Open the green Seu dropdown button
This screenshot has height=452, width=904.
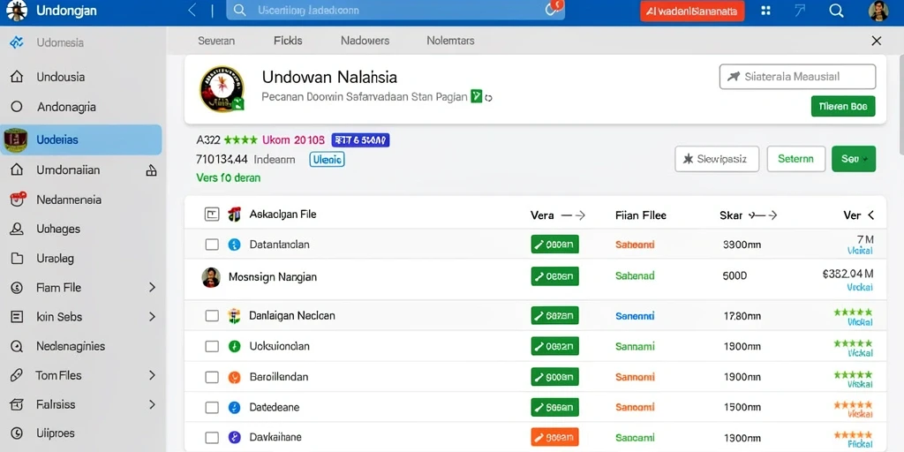click(854, 159)
